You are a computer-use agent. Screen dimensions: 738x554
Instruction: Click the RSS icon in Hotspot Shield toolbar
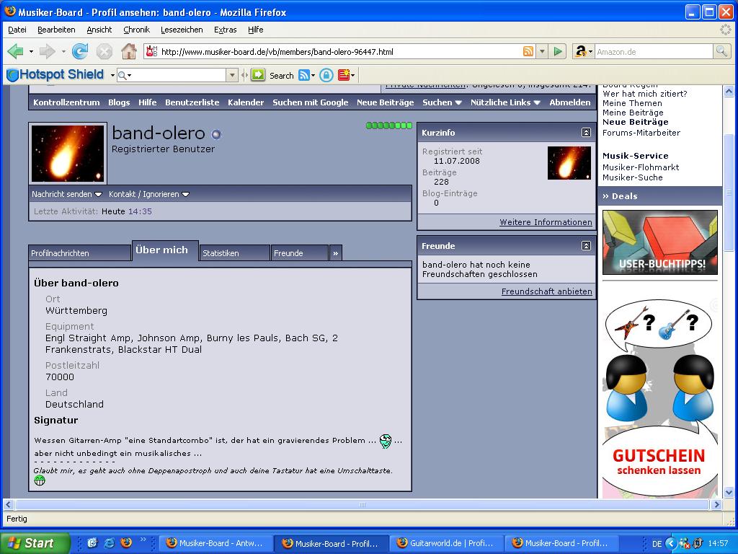304,75
